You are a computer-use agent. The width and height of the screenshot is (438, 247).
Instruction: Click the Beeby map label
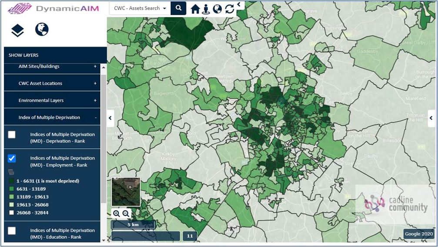346,93
